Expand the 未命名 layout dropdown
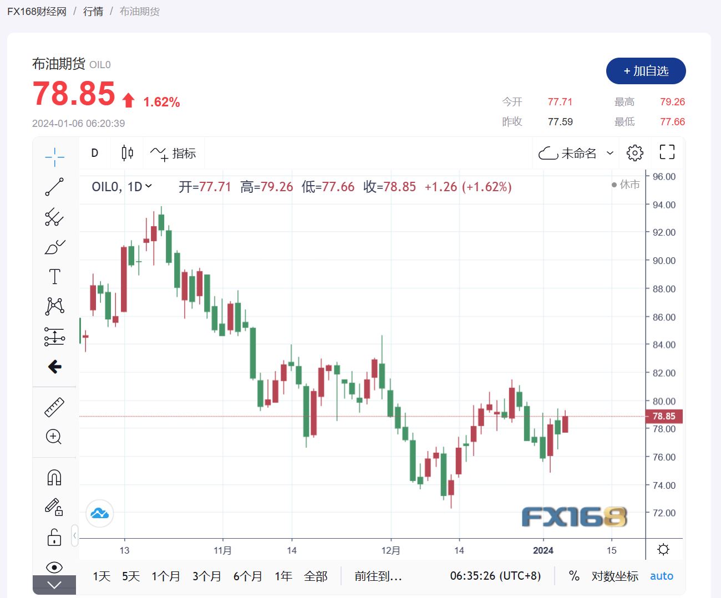This screenshot has height=598, width=721. pyautogui.click(x=610, y=153)
